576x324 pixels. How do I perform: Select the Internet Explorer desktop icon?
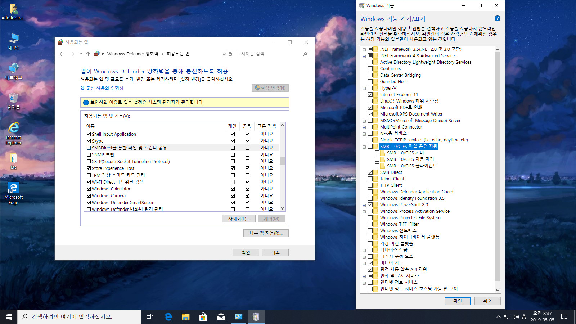[x=14, y=133]
